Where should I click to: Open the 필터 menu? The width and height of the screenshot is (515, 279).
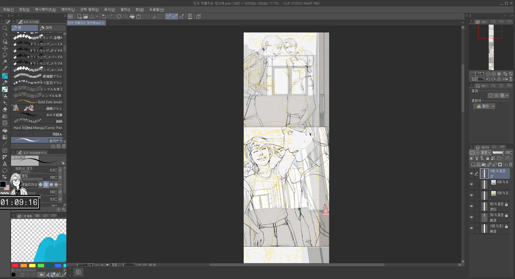pos(125,10)
